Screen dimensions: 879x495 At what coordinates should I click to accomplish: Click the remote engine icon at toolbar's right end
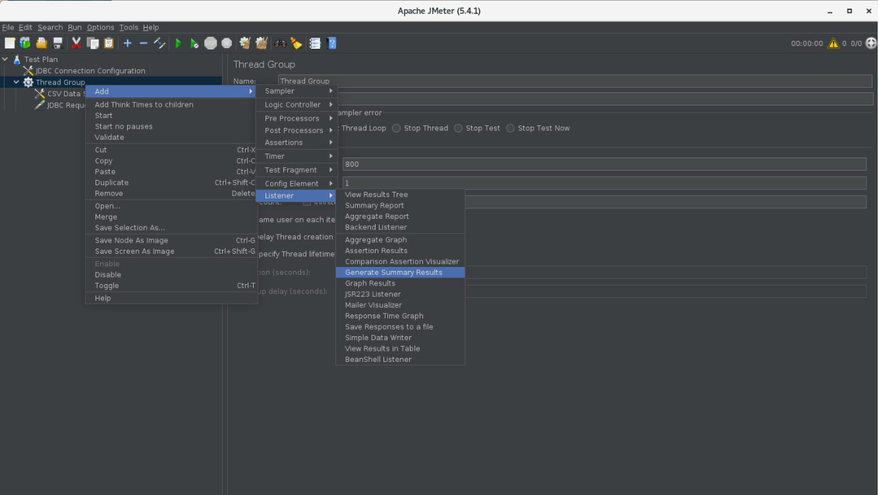click(871, 43)
